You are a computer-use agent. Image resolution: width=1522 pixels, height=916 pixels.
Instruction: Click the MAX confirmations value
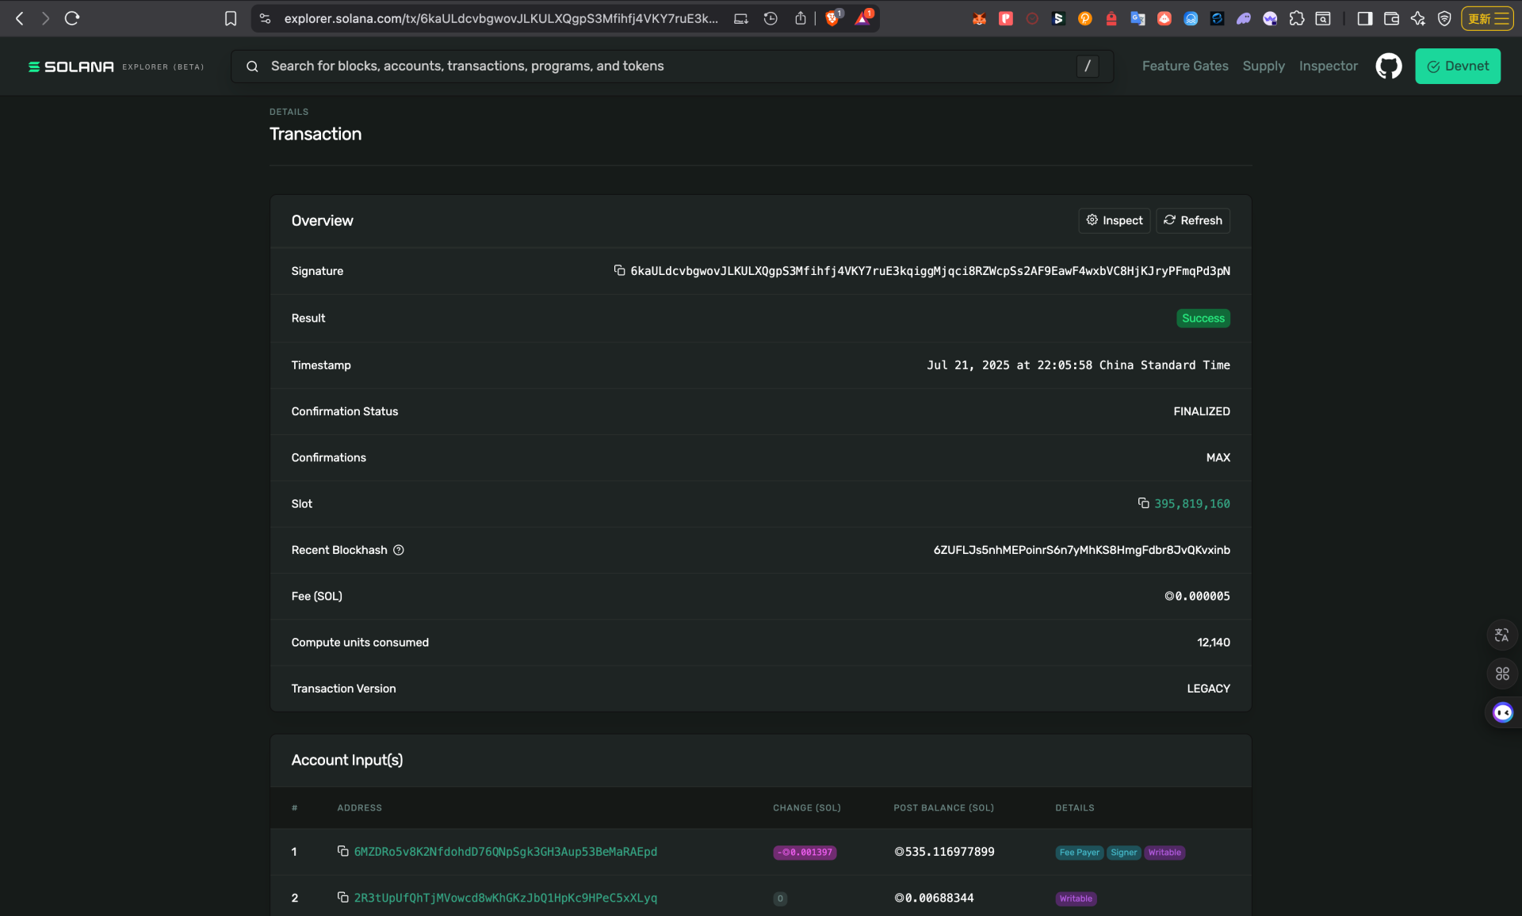1218,457
